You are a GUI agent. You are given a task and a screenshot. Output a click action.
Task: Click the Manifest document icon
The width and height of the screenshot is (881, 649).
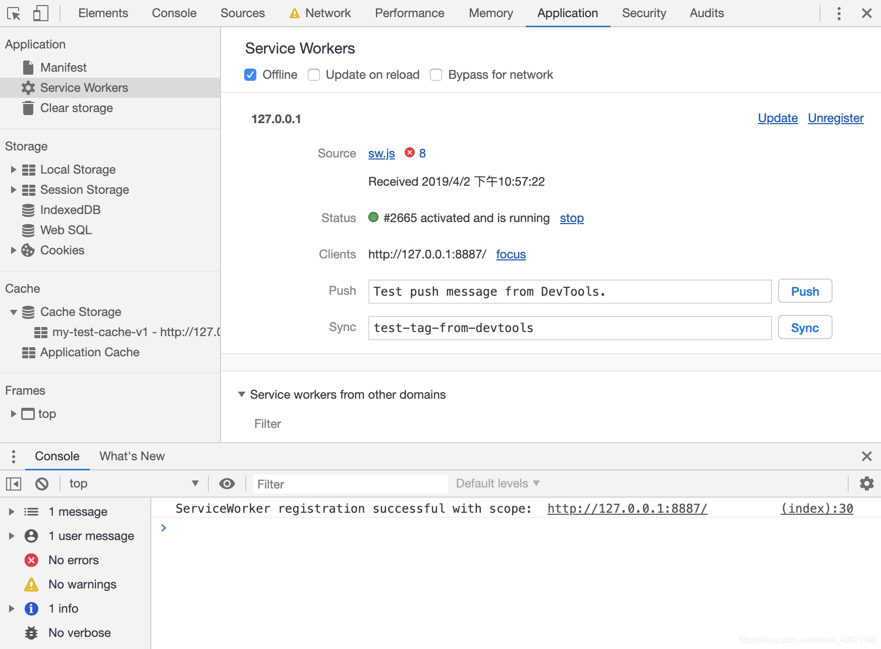28,68
